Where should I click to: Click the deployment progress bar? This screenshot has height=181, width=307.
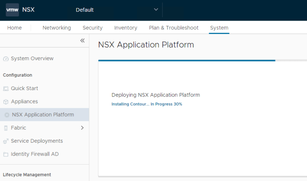click(203, 61)
